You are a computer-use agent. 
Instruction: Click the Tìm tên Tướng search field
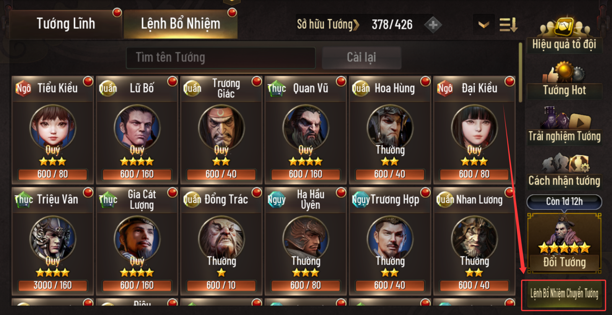coord(221,58)
